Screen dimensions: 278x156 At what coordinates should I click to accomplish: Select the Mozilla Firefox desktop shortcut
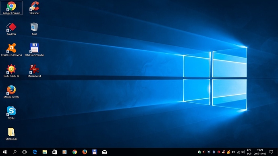(11, 92)
